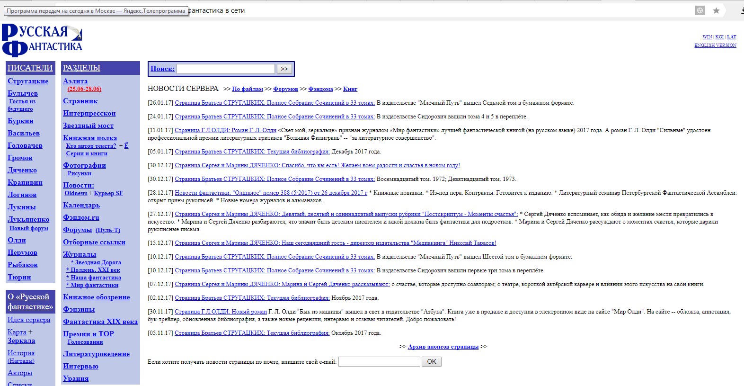Open the ПИСАТЕЛИ section header
Screen dimensions: 744x386
pos(30,68)
